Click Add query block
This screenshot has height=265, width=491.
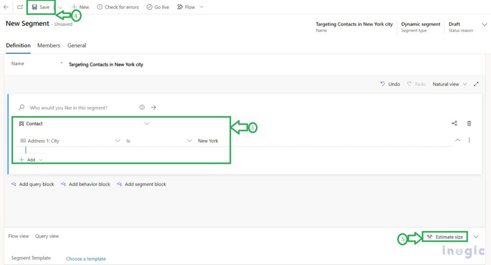(x=33, y=184)
